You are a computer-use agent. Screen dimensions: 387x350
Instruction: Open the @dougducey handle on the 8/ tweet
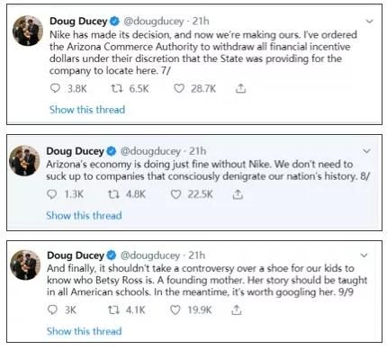150,151
